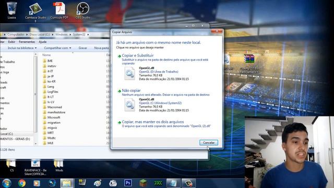Choose Não copiar option

pos(131,90)
